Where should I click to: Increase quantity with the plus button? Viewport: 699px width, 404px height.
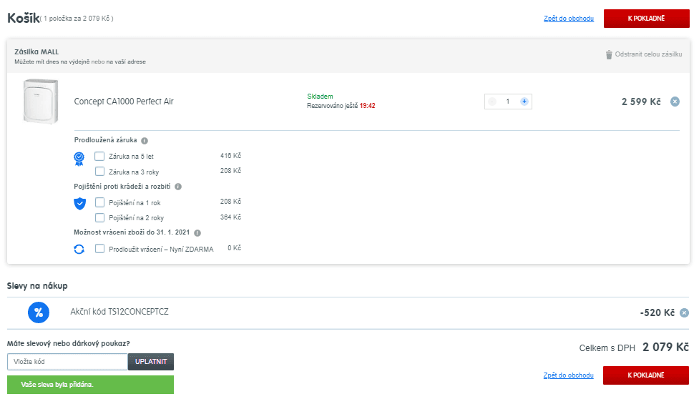524,102
